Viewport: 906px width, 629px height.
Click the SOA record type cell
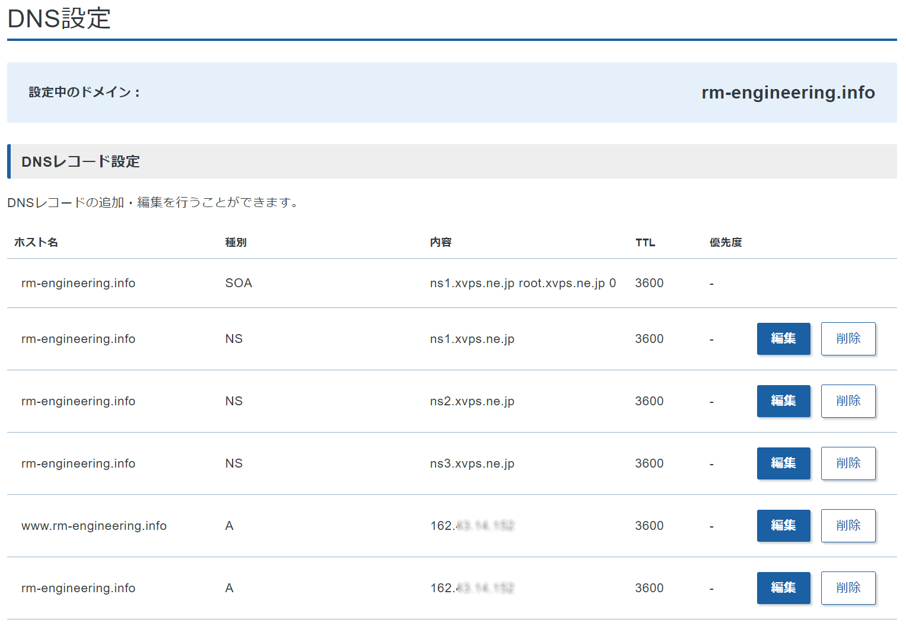[x=239, y=283]
